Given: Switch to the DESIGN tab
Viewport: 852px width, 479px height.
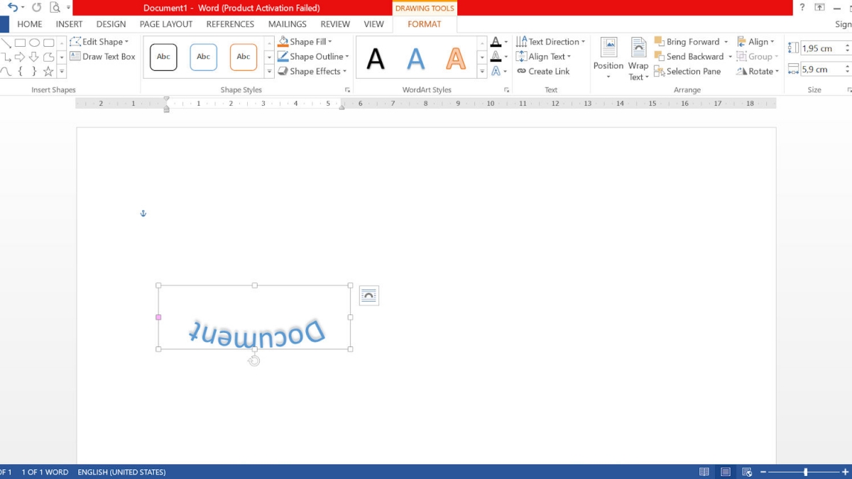Looking at the screenshot, I should [111, 24].
